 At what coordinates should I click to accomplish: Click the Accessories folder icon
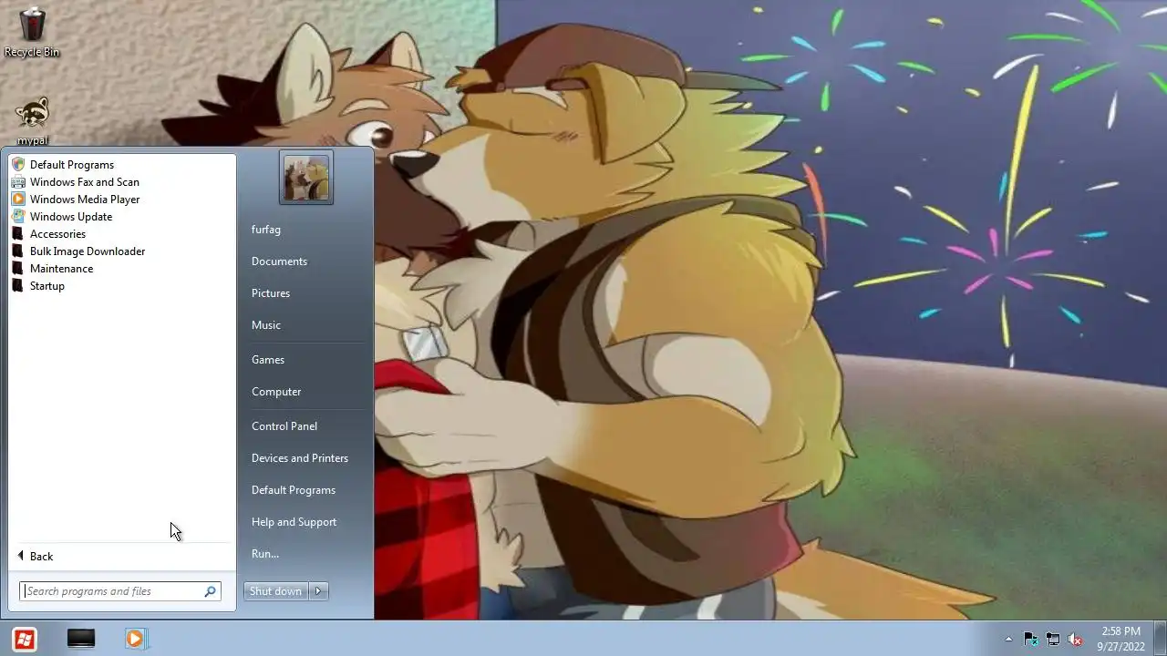(x=18, y=234)
